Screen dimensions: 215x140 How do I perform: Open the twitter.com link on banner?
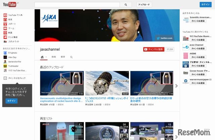[x=165, y=38]
